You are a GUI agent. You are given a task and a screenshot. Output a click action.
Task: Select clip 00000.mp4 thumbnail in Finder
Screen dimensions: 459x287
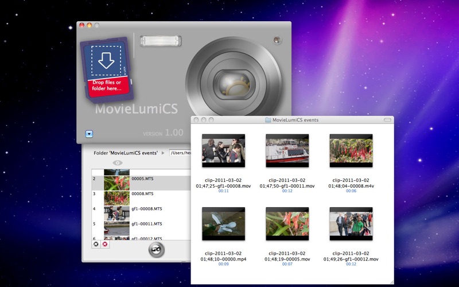(223, 224)
